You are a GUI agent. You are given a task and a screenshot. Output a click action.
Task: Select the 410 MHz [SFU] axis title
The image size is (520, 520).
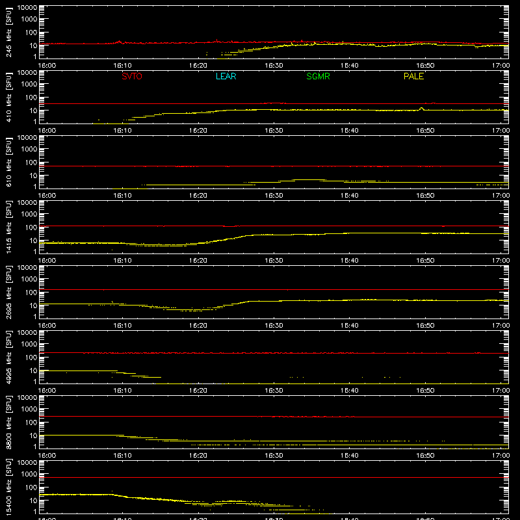pos(9,97)
